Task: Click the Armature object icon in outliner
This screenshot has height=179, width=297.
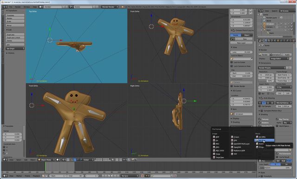Action: pos(265,24)
